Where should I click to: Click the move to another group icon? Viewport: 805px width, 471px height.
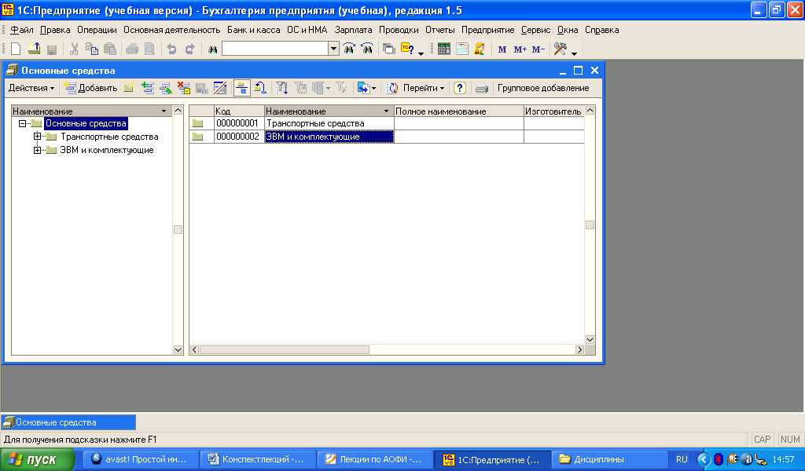point(260,88)
